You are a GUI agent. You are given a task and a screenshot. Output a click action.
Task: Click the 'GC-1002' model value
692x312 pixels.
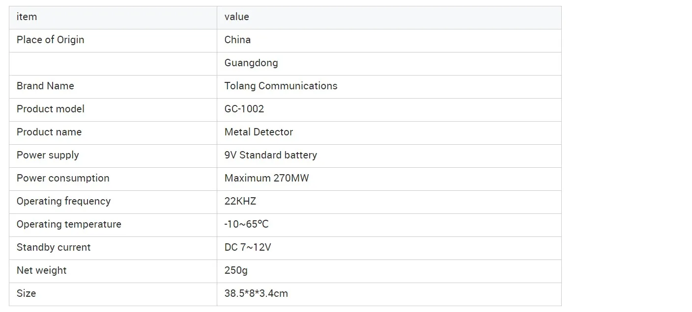click(244, 109)
